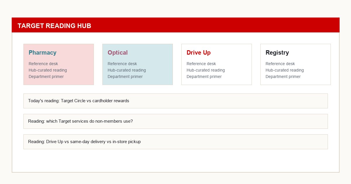Open Department primer under Pharmacy

tap(46, 77)
